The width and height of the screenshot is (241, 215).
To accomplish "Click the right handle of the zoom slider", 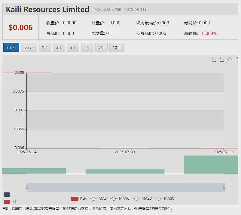I will tap(224, 187).
